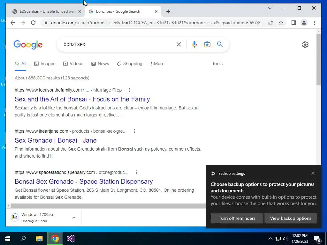Open Sex Grenade Bonsai Jane result
The image size is (327, 245).
(56, 140)
